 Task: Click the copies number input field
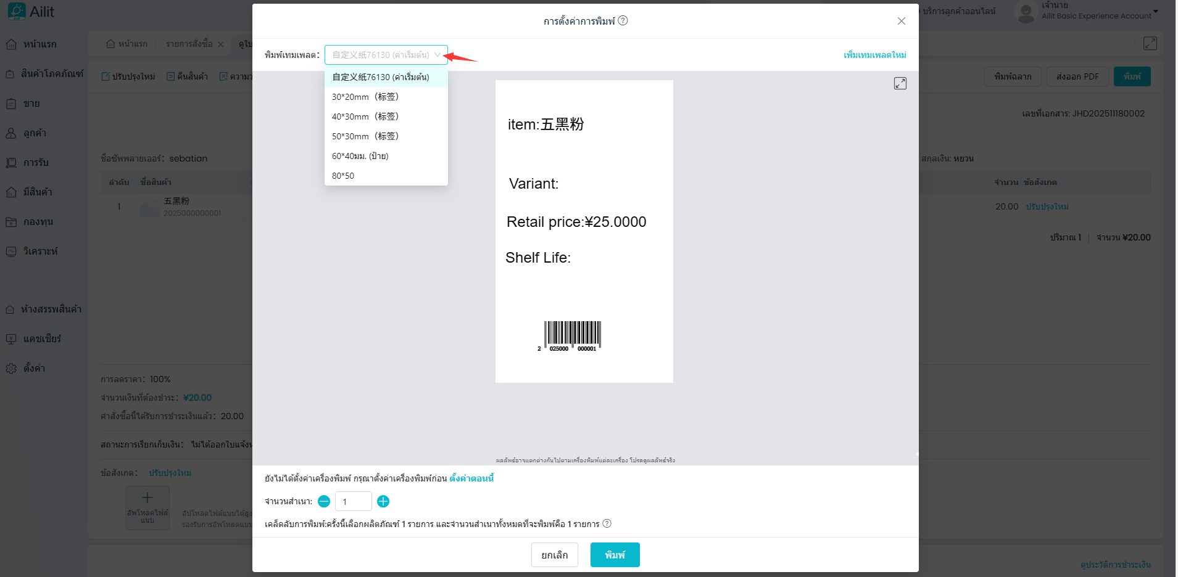click(353, 501)
